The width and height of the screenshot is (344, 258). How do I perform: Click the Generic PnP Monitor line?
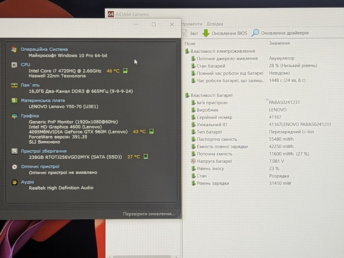click(73, 122)
